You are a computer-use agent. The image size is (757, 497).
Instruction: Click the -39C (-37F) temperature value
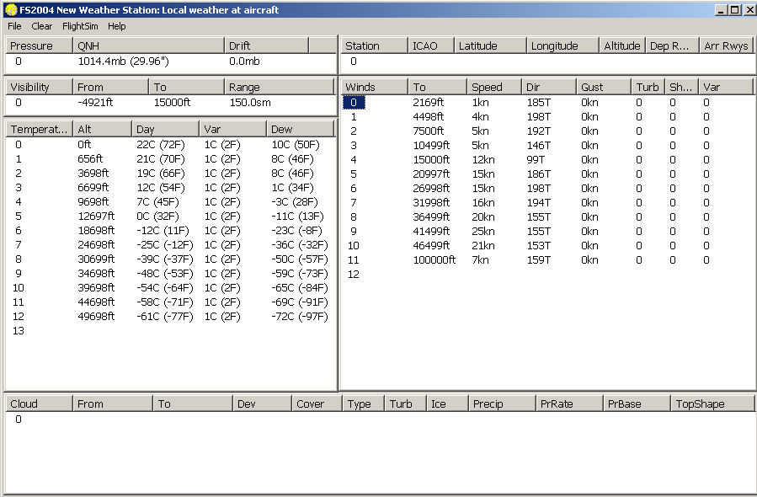click(165, 259)
